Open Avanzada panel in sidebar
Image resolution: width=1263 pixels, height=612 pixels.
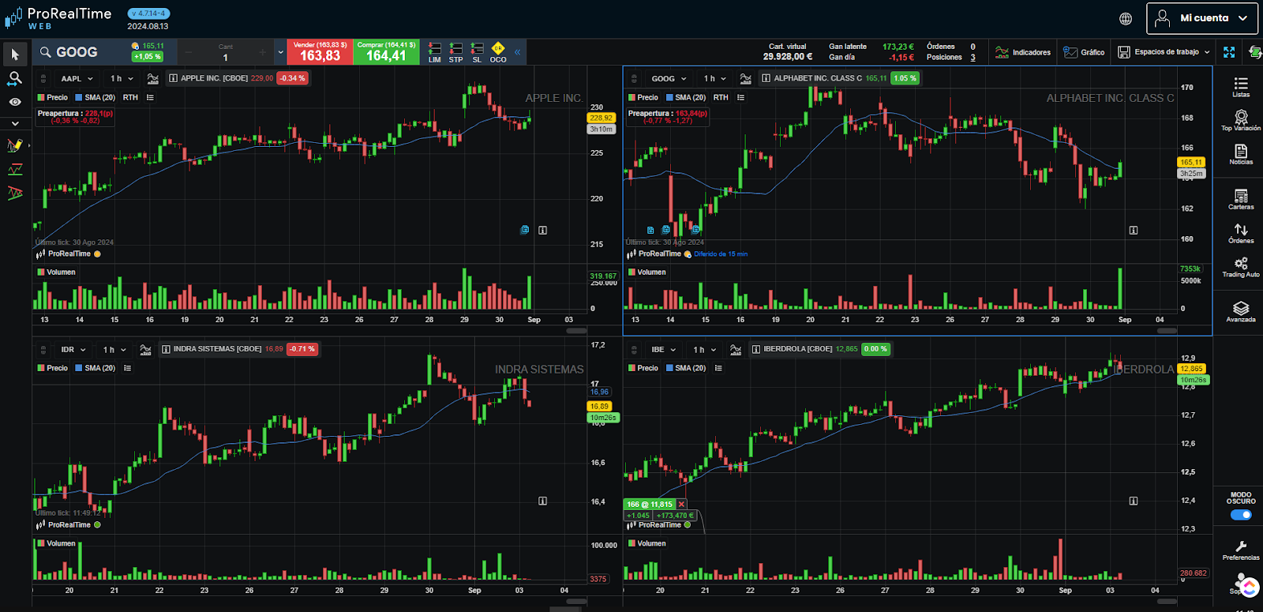coord(1241,311)
